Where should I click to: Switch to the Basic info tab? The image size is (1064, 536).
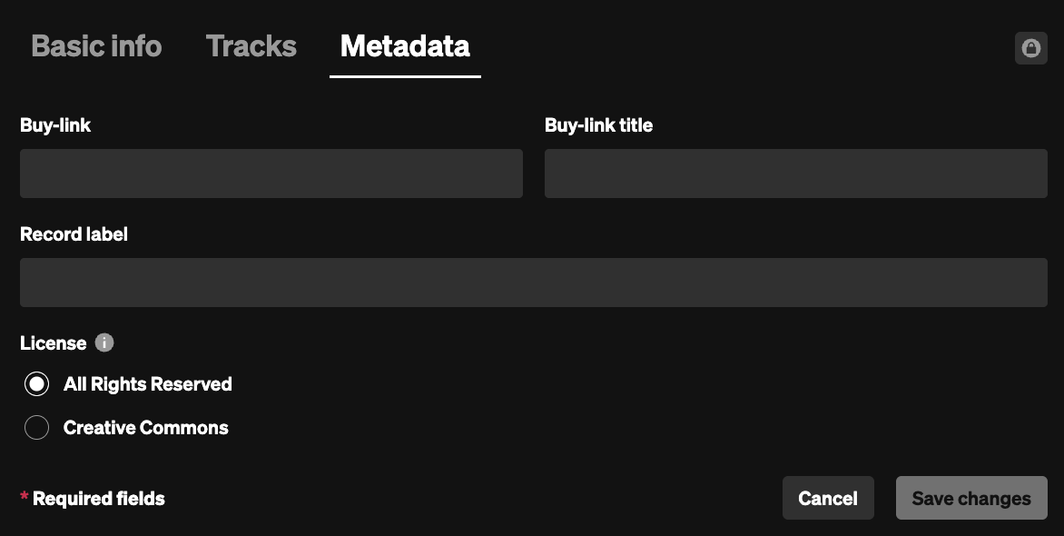pos(96,46)
